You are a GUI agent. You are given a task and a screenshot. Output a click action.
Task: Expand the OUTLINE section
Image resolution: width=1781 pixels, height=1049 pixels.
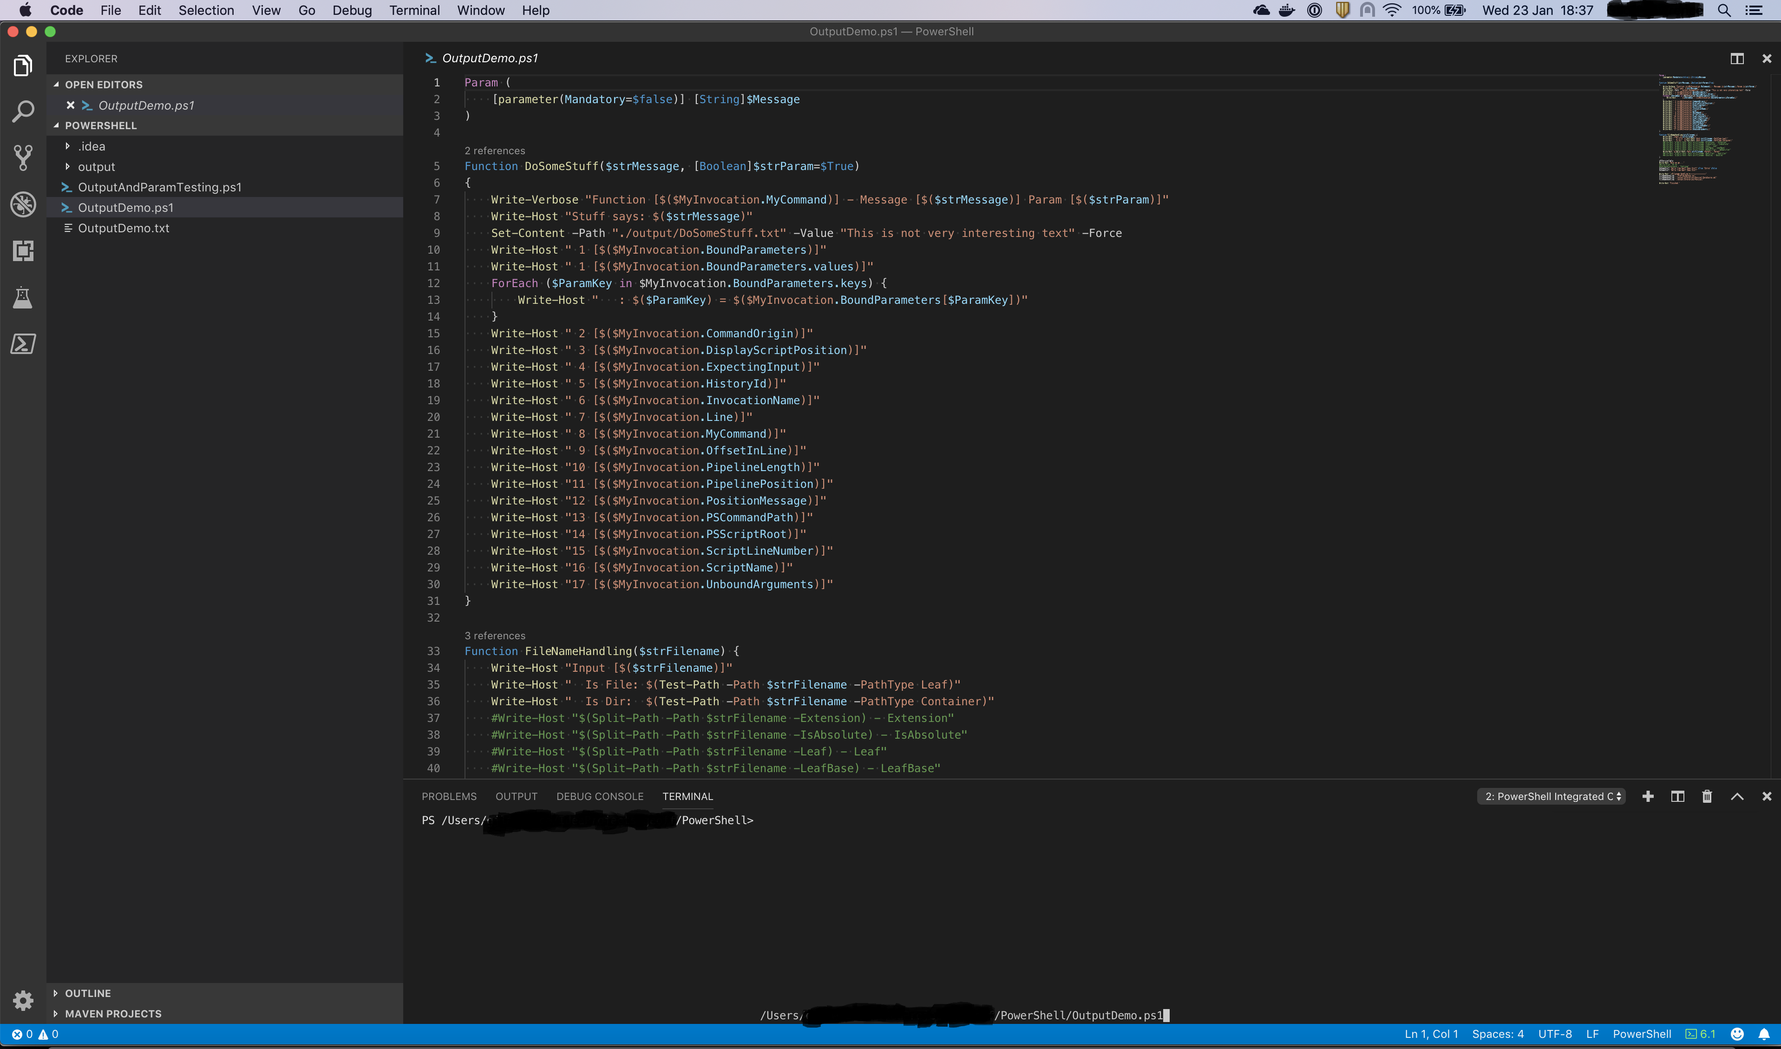coord(88,993)
